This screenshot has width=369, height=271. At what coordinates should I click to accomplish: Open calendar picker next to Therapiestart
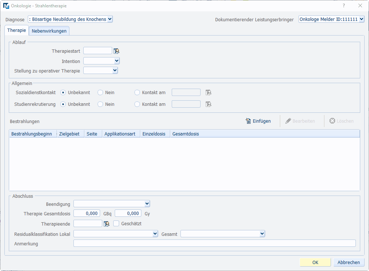point(117,51)
